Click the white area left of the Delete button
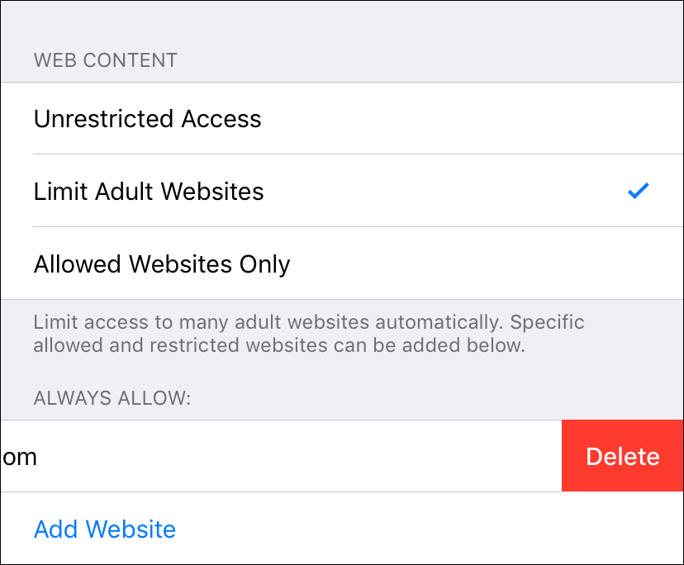The height and width of the screenshot is (565, 684). coord(297,457)
